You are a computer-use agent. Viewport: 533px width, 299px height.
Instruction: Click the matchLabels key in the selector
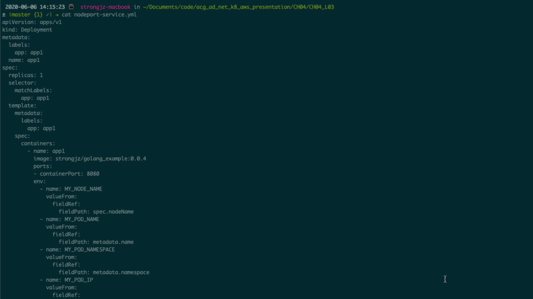pyautogui.click(x=33, y=91)
